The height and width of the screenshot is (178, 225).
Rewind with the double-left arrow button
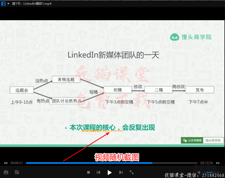pyautogui.click(x=5, y=163)
